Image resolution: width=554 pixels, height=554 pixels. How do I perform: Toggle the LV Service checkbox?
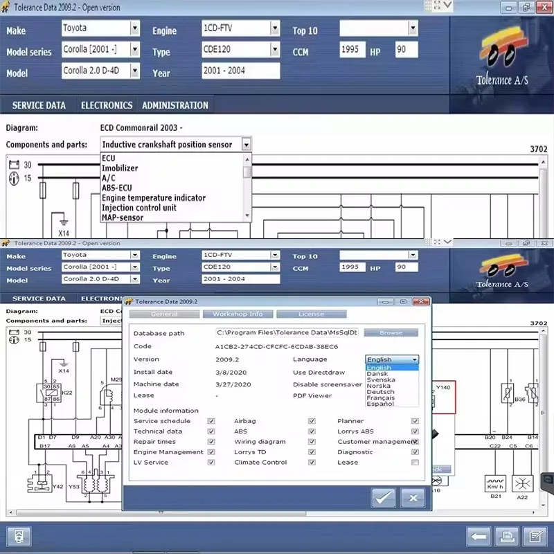(x=211, y=462)
